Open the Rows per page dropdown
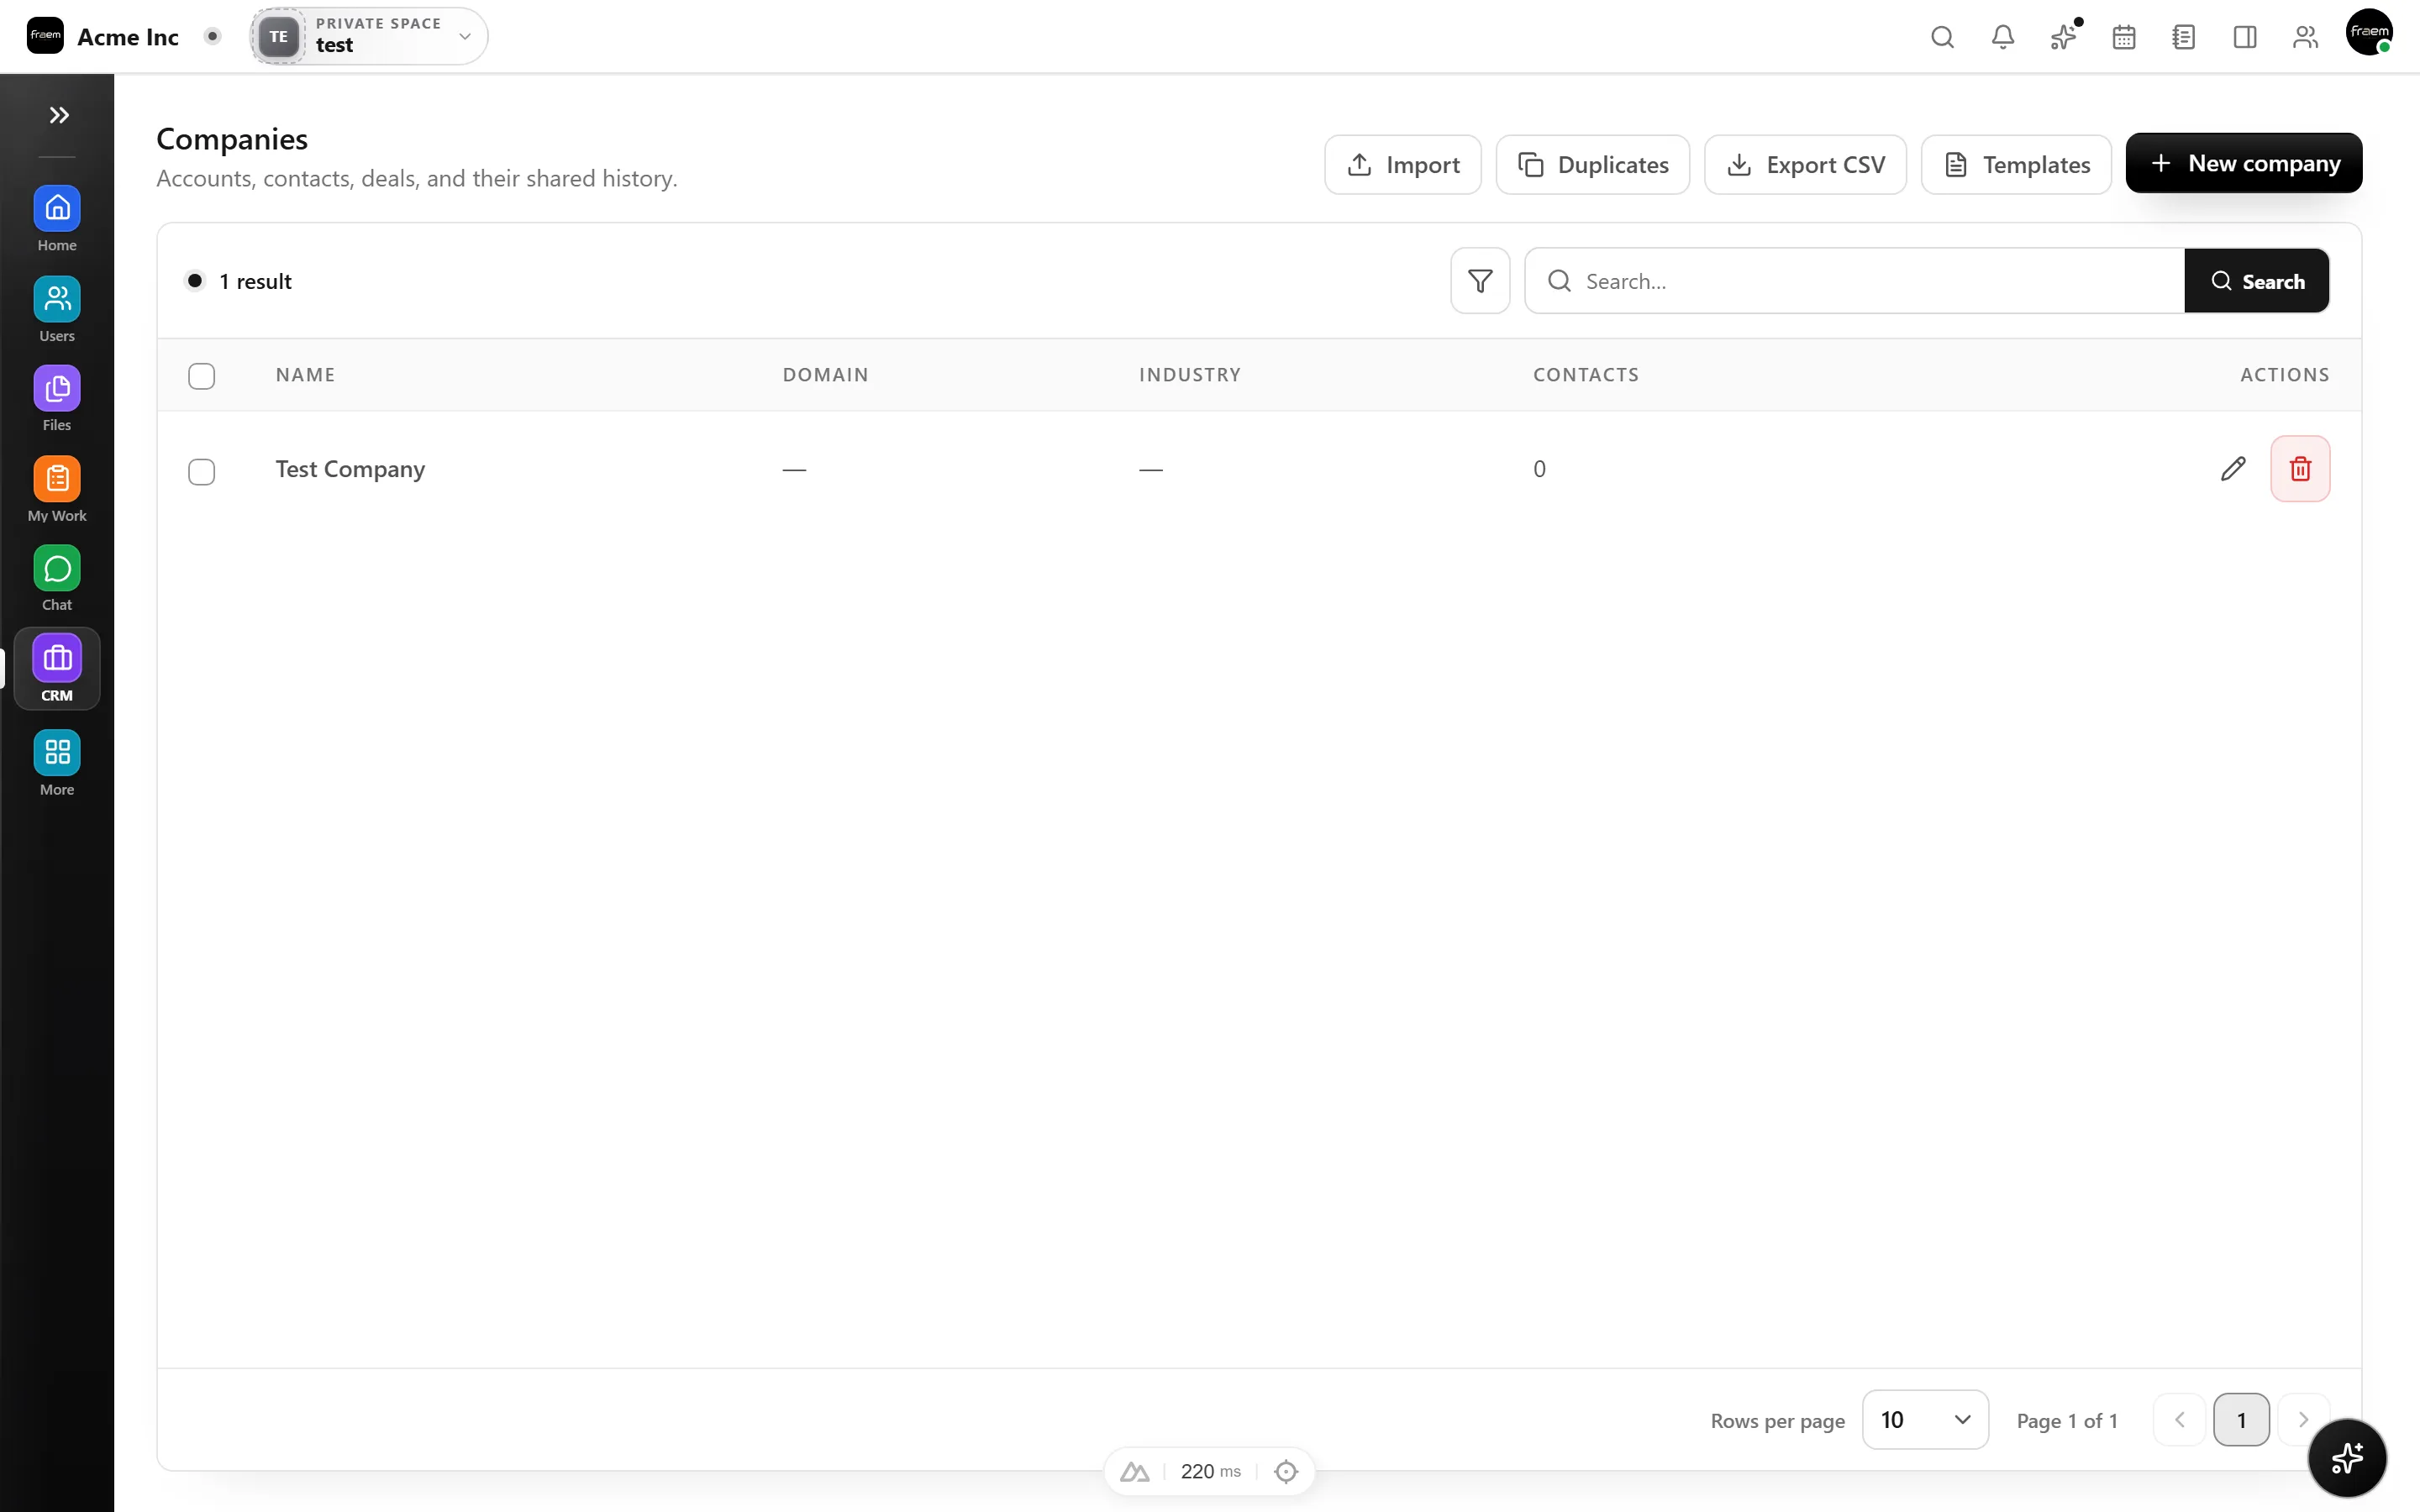This screenshot has width=2420, height=1512. click(x=1925, y=1420)
